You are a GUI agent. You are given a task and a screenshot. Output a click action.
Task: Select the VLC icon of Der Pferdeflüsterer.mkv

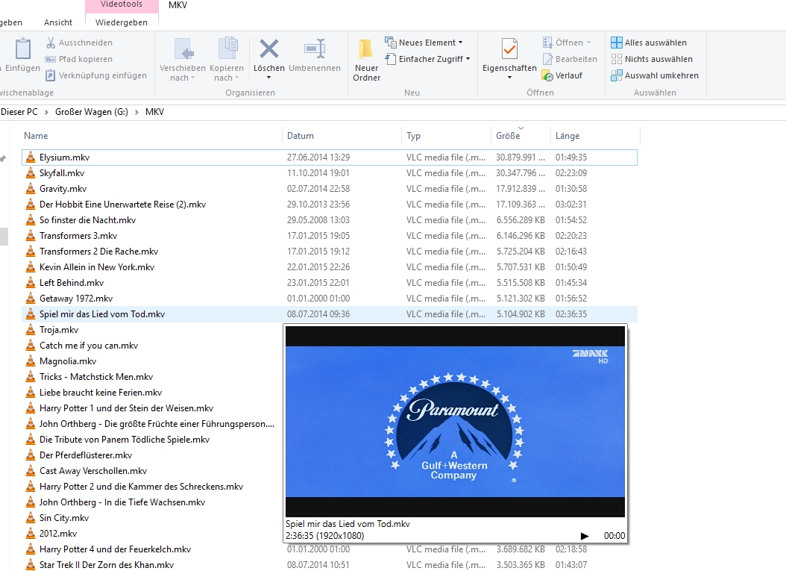click(31, 455)
